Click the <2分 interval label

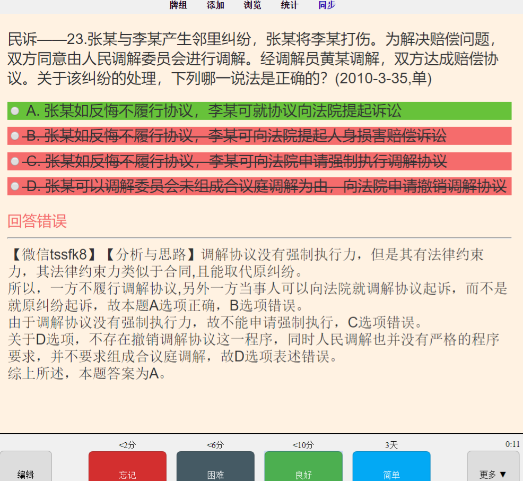point(127,445)
